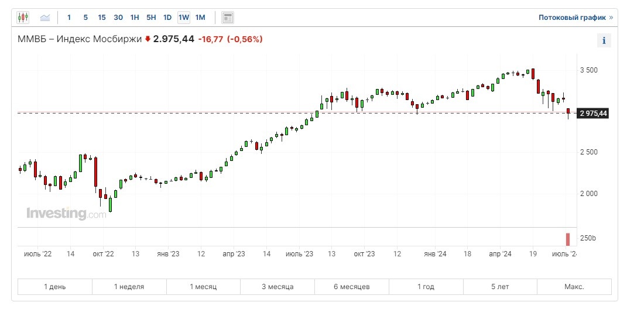
Task: Click the 2 975,44 price label on axis
Action: [593, 114]
